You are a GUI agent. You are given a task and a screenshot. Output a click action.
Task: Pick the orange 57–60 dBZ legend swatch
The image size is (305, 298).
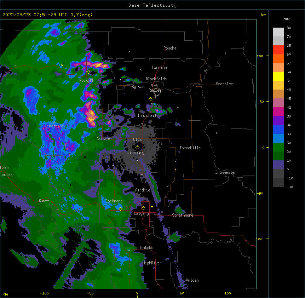(278, 58)
